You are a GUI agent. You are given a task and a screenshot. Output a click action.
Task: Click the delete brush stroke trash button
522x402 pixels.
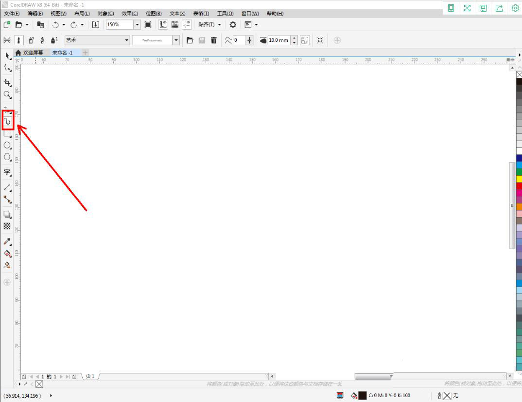pos(213,40)
